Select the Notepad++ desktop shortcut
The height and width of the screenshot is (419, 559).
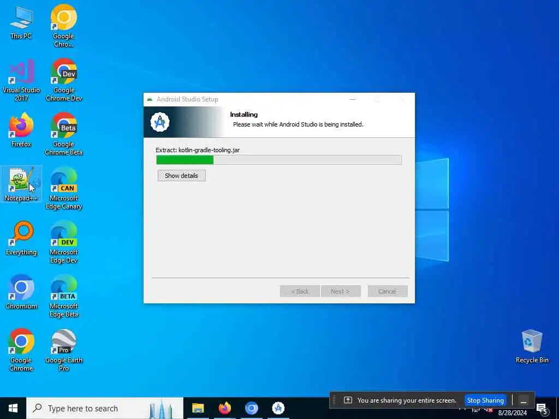point(21,184)
